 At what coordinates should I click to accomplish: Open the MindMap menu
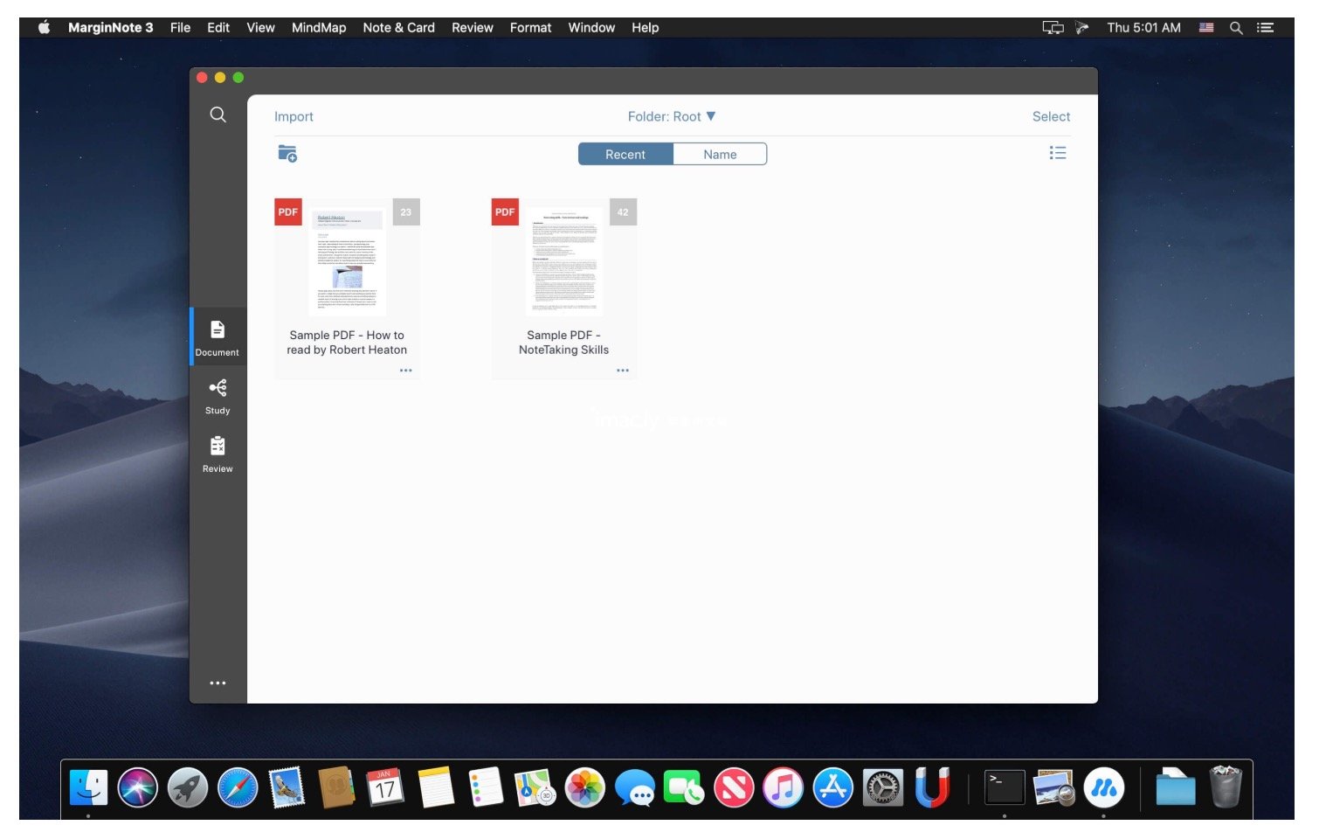(319, 27)
